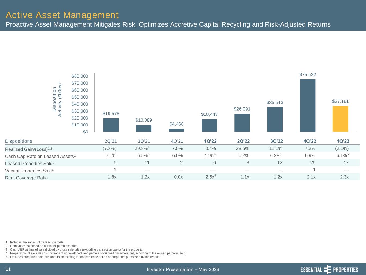
Task: Click the 3Q'22 bar labeled $35,513
Action: coord(275,119)
